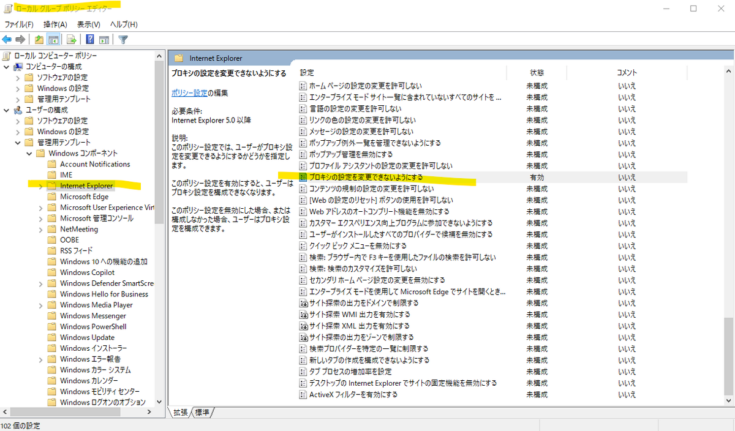Open the 操作(A) menu
735x431 pixels.
[55, 24]
